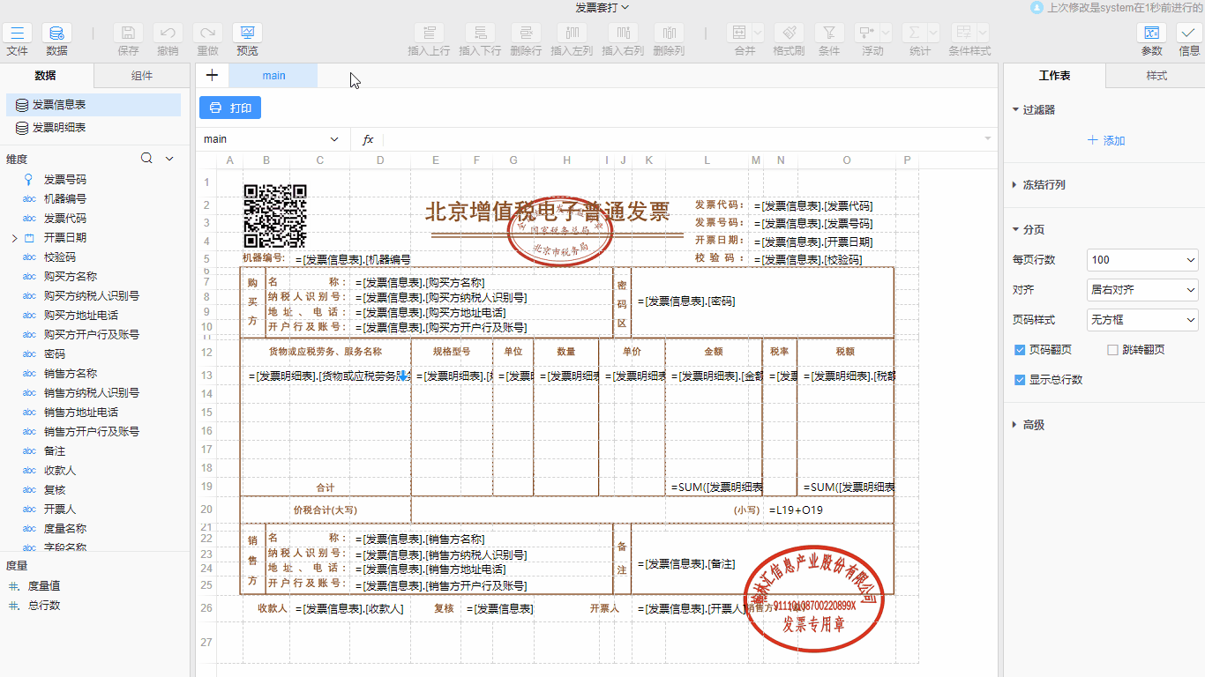1205x677 pixels.
Task: Switch to the 组件 tab
Action: click(x=142, y=76)
